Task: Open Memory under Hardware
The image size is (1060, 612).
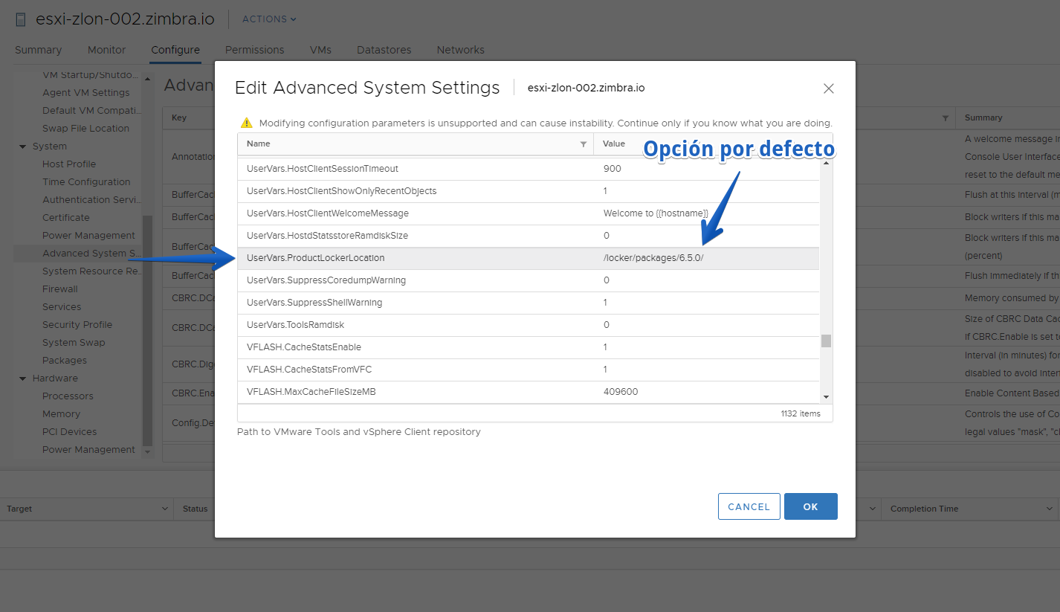Action: pos(61,414)
